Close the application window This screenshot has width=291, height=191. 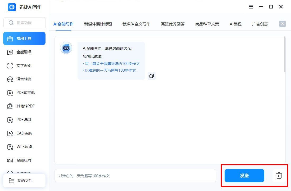(x=281, y=7)
